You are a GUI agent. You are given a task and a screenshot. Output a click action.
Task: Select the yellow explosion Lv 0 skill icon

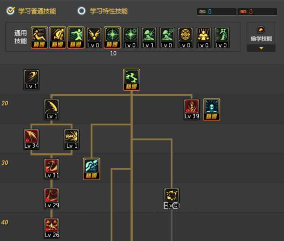pos(171,199)
